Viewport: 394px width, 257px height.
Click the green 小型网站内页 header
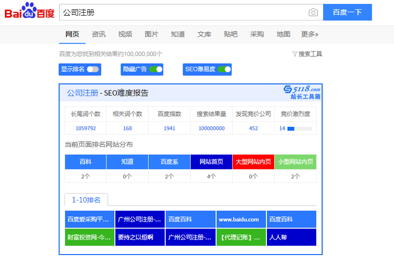(x=295, y=162)
